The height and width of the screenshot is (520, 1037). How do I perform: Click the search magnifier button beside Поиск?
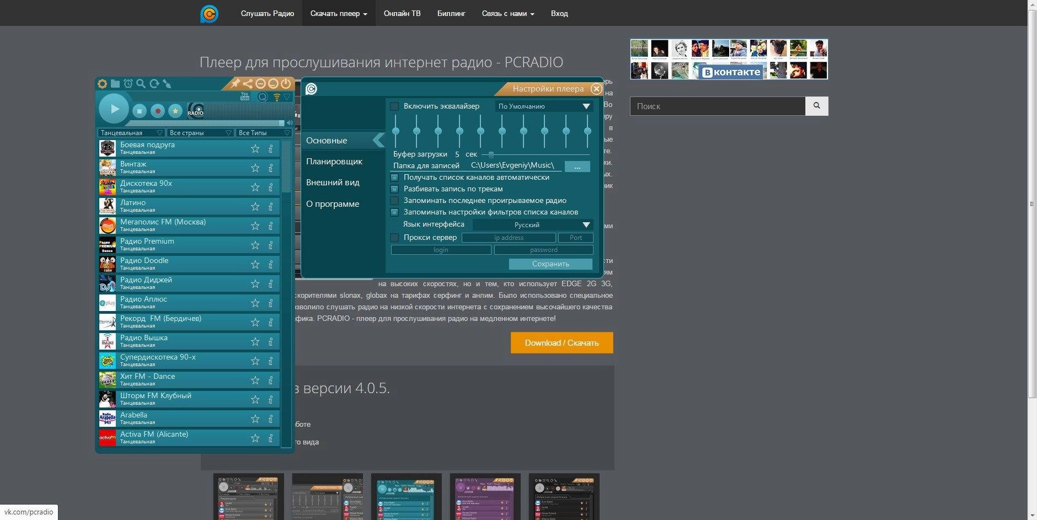tap(817, 106)
